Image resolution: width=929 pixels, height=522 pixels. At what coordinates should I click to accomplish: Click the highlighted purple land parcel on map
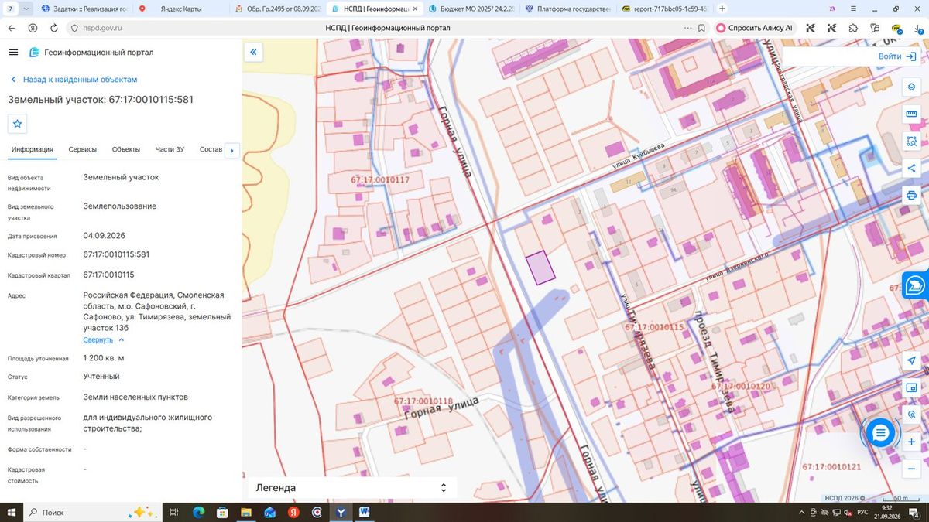[540, 268]
